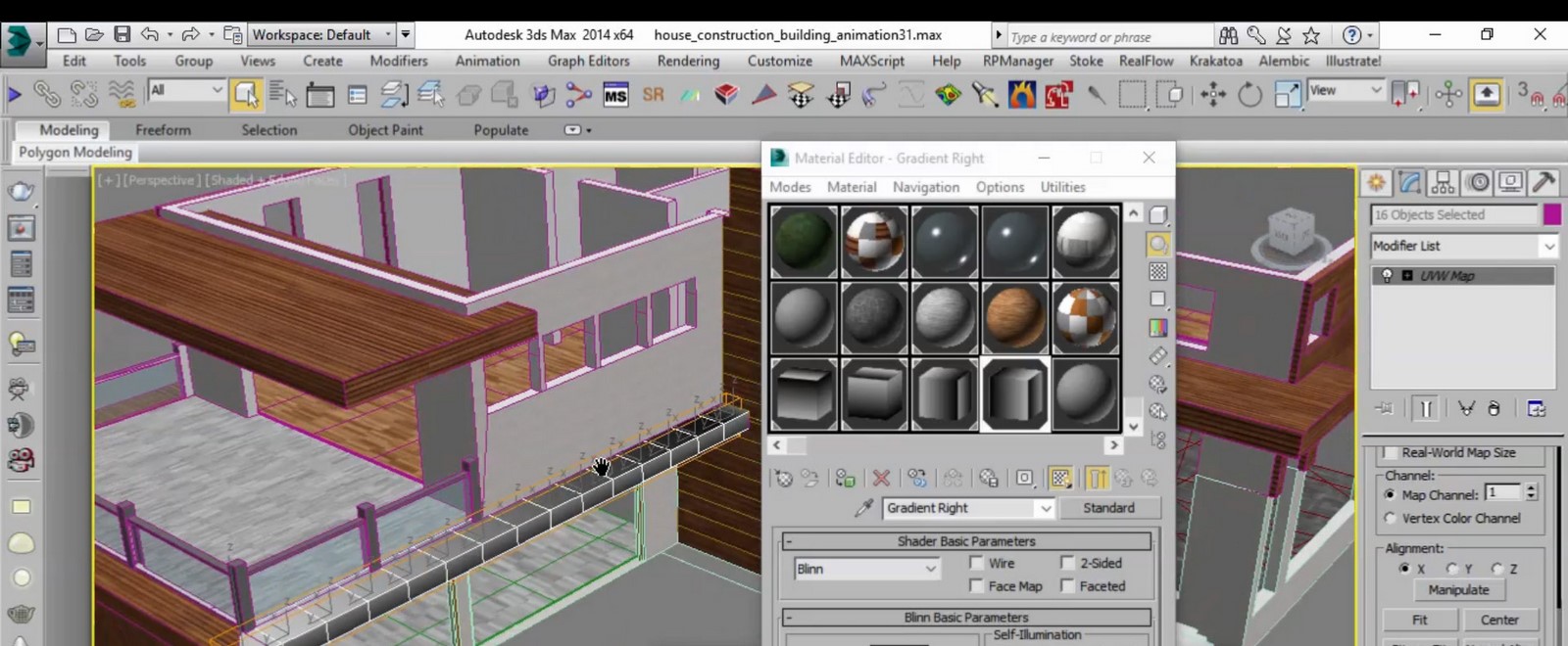Screen dimensions: 1568x646
Task: Click the Center alignment button
Action: 1499,621
